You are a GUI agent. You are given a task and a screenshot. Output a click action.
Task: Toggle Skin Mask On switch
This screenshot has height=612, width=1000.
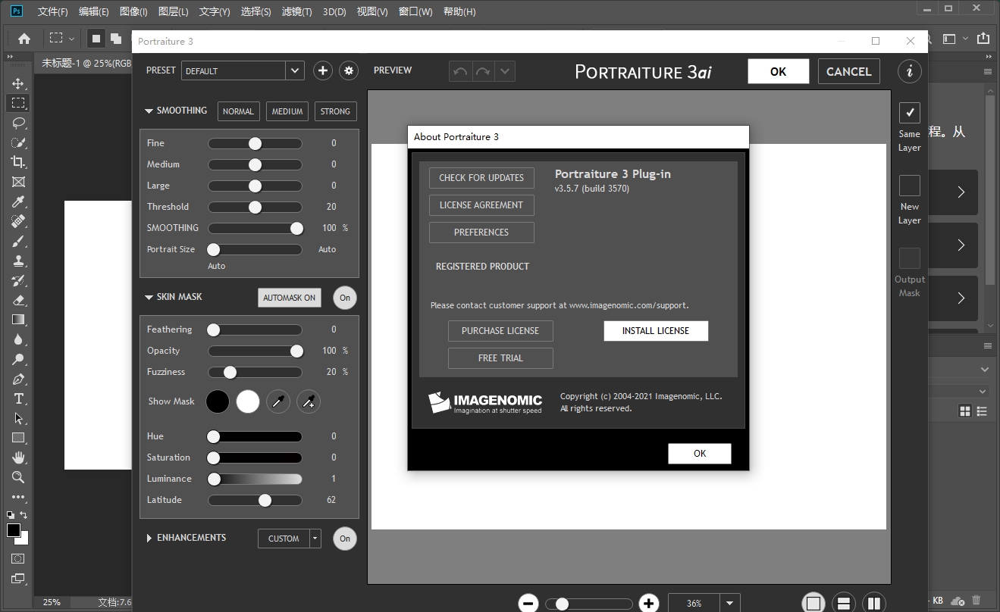345,298
